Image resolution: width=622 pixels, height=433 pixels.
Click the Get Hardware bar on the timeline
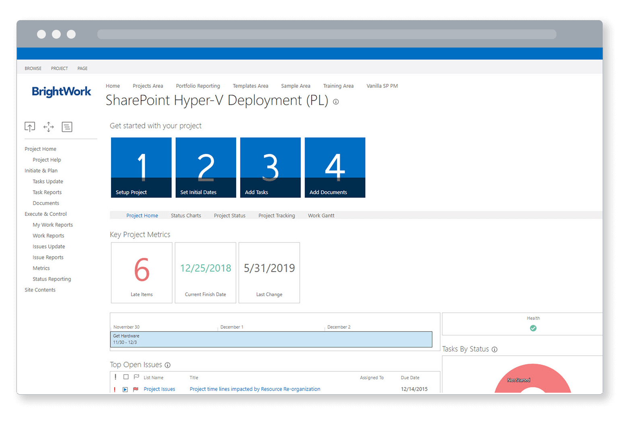point(271,339)
